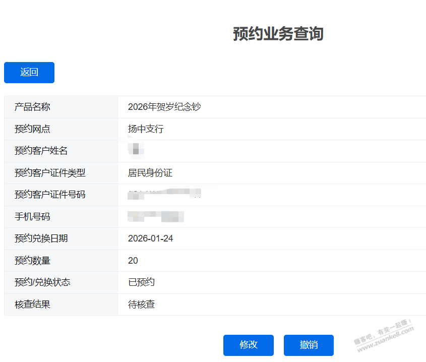Click the 预约网点 label
The width and height of the screenshot is (426, 362).
32,129
